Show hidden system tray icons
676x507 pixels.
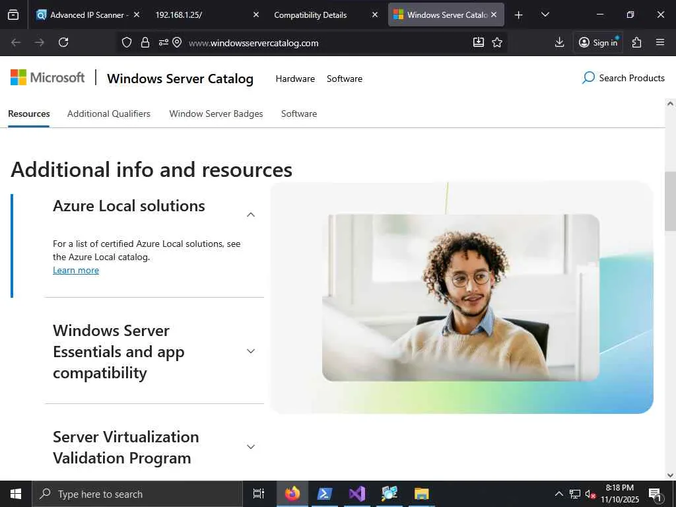[x=558, y=494]
